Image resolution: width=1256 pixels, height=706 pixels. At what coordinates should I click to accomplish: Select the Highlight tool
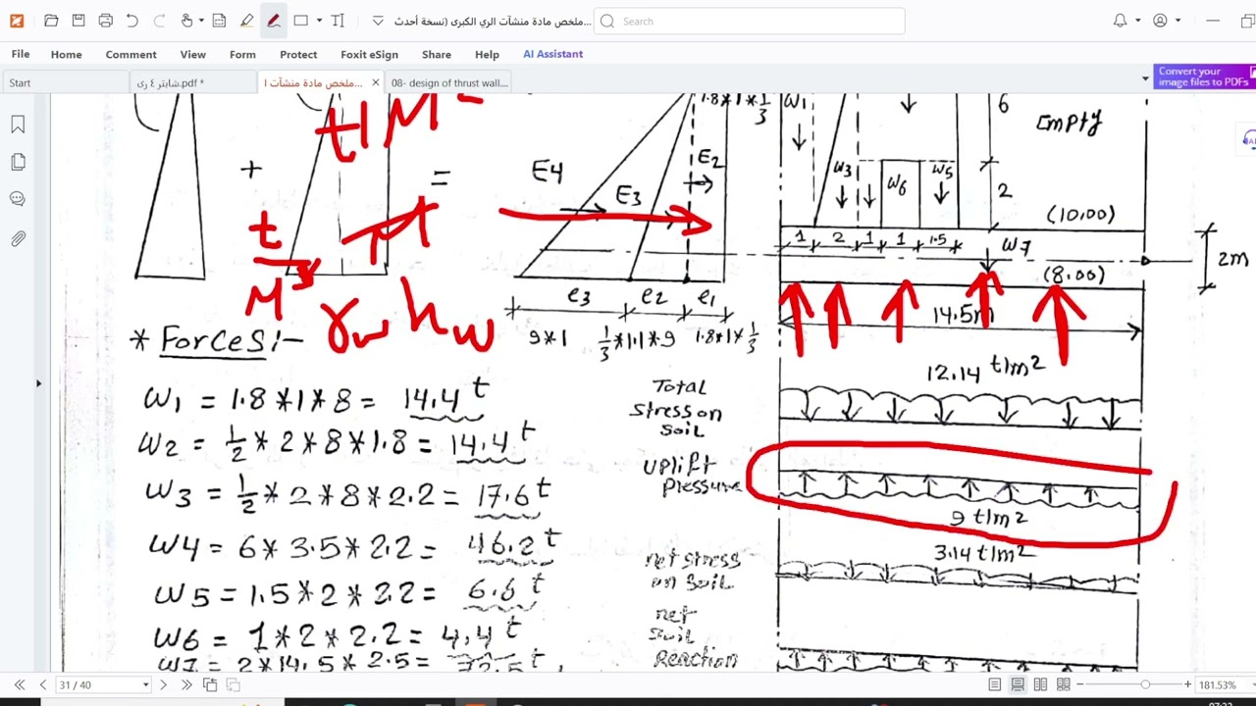point(246,21)
